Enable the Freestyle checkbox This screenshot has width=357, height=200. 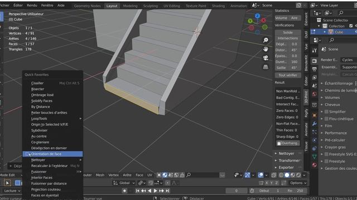point(326,162)
